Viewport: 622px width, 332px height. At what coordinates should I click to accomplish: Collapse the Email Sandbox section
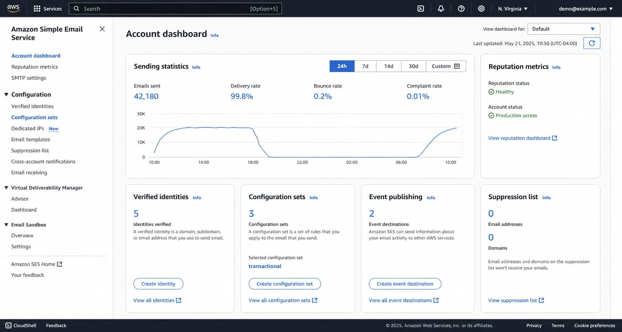click(6, 225)
